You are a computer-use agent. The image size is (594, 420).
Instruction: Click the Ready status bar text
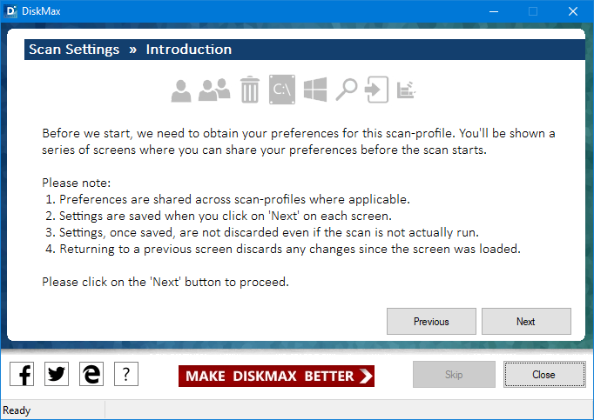(17, 410)
